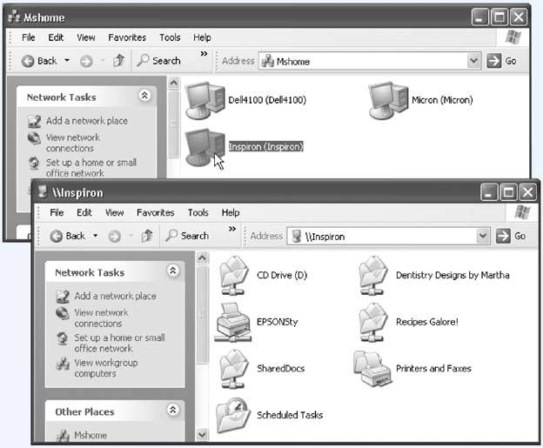Collapse Network Tasks panel in \\Inspiron window
543x448 pixels.
click(173, 270)
